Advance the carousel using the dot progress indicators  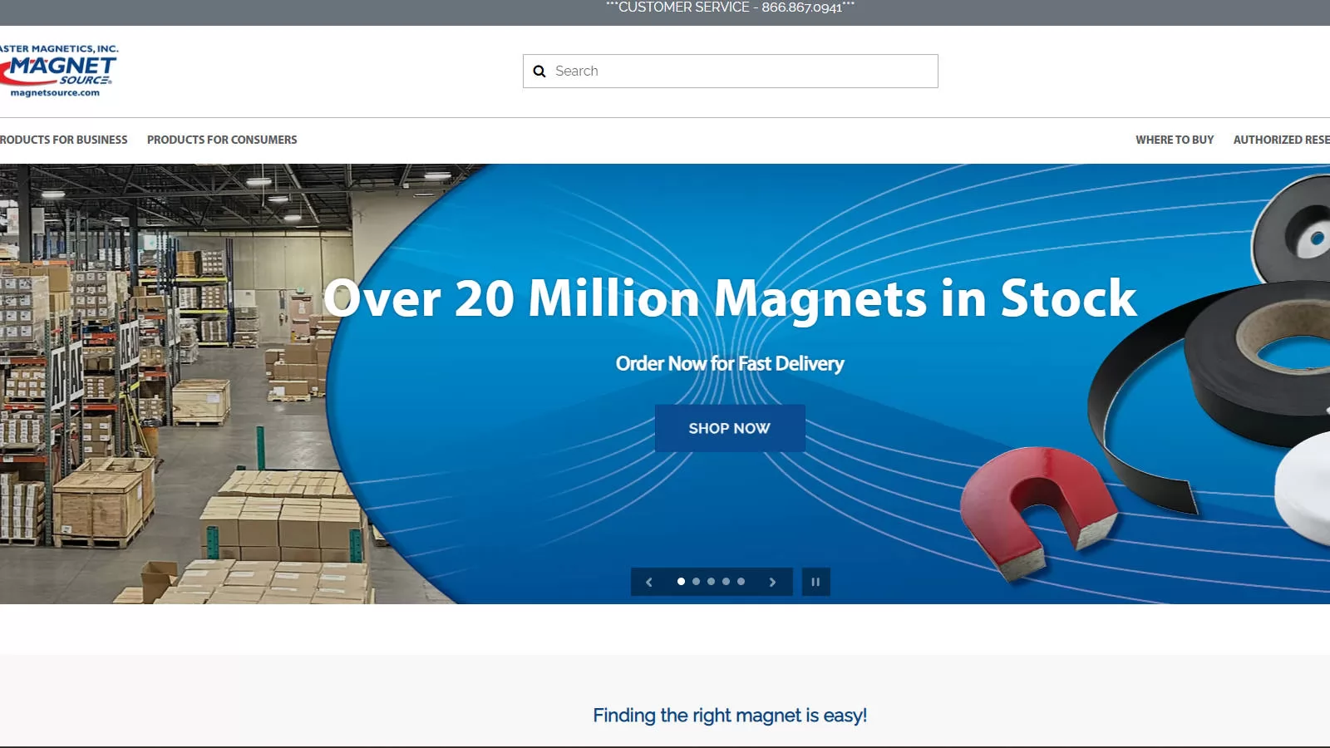click(x=711, y=582)
